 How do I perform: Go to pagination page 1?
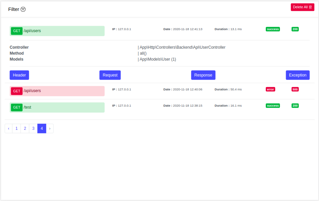[17, 128]
